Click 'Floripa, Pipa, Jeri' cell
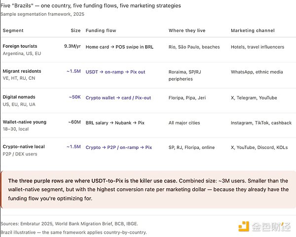This screenshot has height=237, width=296. (187, 98)
